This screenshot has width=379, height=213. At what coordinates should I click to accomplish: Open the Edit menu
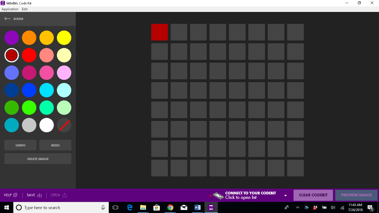[x=25, y=9]
